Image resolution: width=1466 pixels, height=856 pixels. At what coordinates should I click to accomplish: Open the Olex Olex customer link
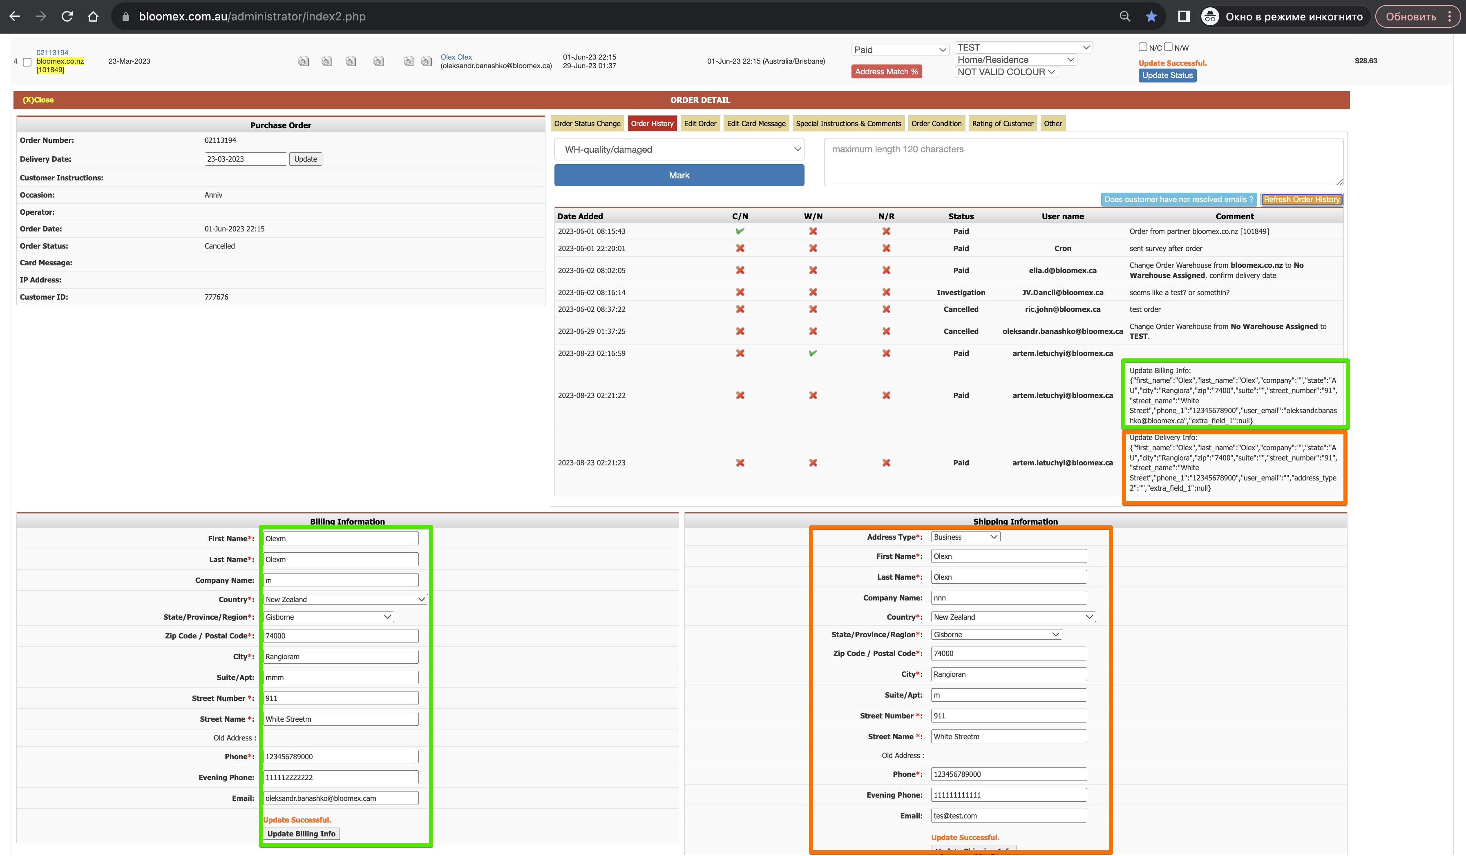point(456,57)
